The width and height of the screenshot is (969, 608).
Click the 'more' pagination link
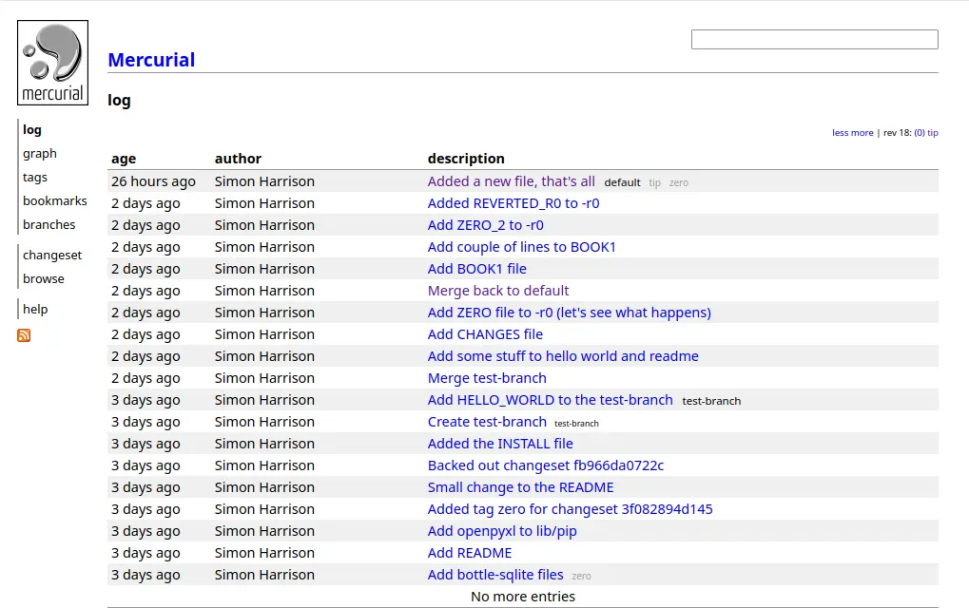862,133
